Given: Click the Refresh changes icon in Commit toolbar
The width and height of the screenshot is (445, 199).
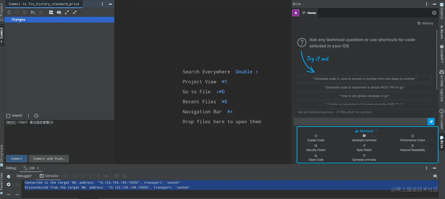Looking at the screenshot, I should pyautogui.click(x=9, y=12).
